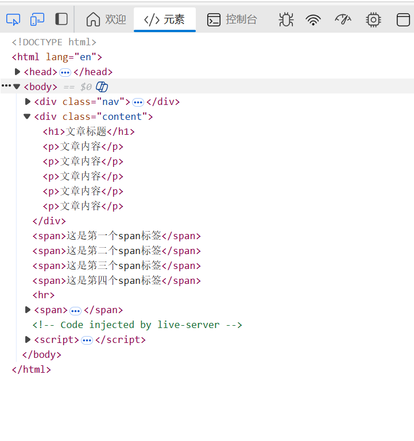This screenshot has width=414, height=441.
Task: Collapse the div class content node
Action: pos(27,116)
